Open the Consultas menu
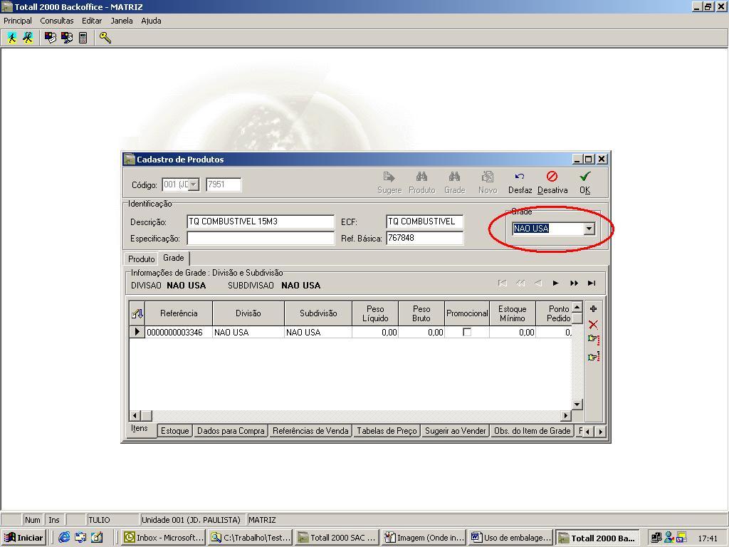729x547 pixels. pos(57,21)
